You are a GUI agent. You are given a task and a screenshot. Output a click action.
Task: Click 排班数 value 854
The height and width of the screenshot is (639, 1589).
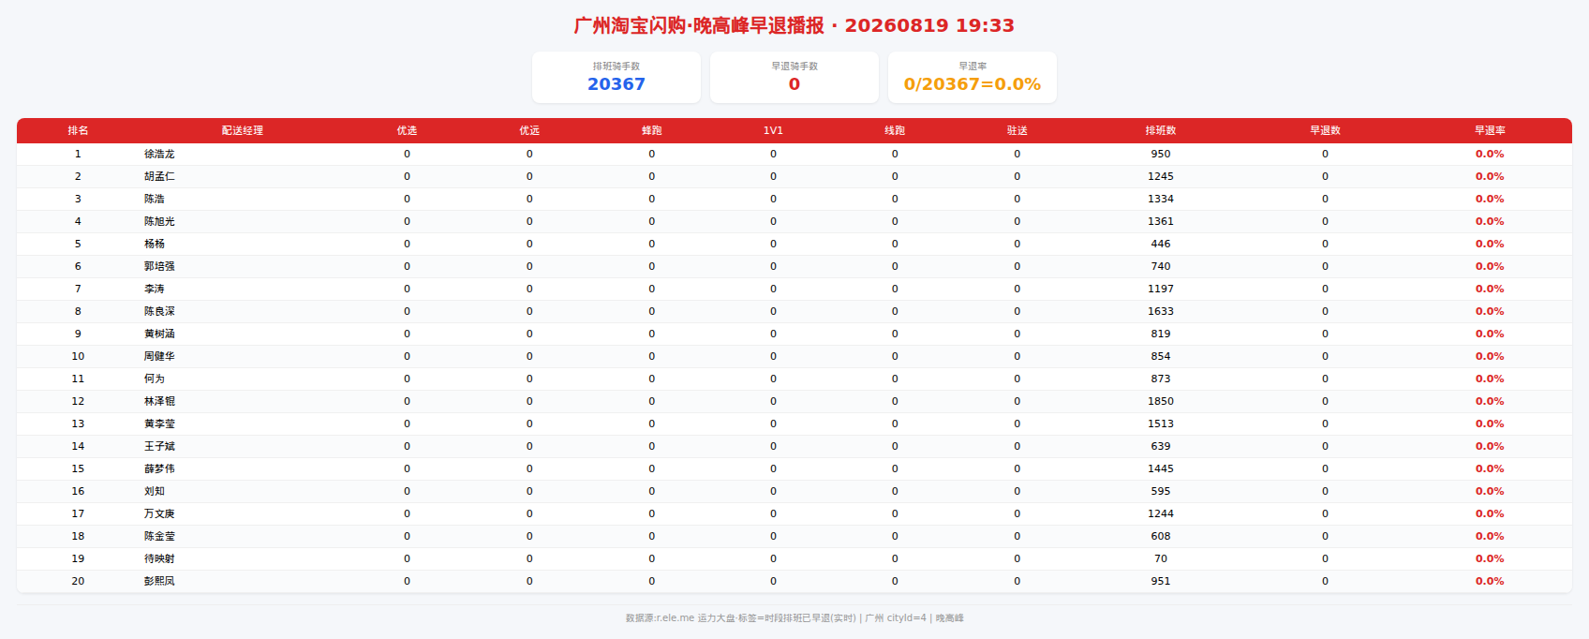click(x=1161, y=356)
